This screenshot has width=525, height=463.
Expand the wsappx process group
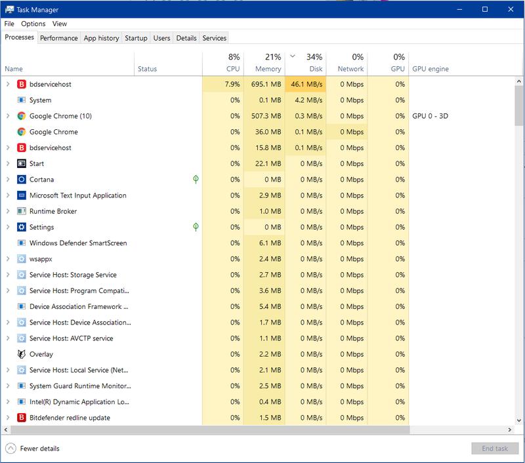(x=8, y=259)
